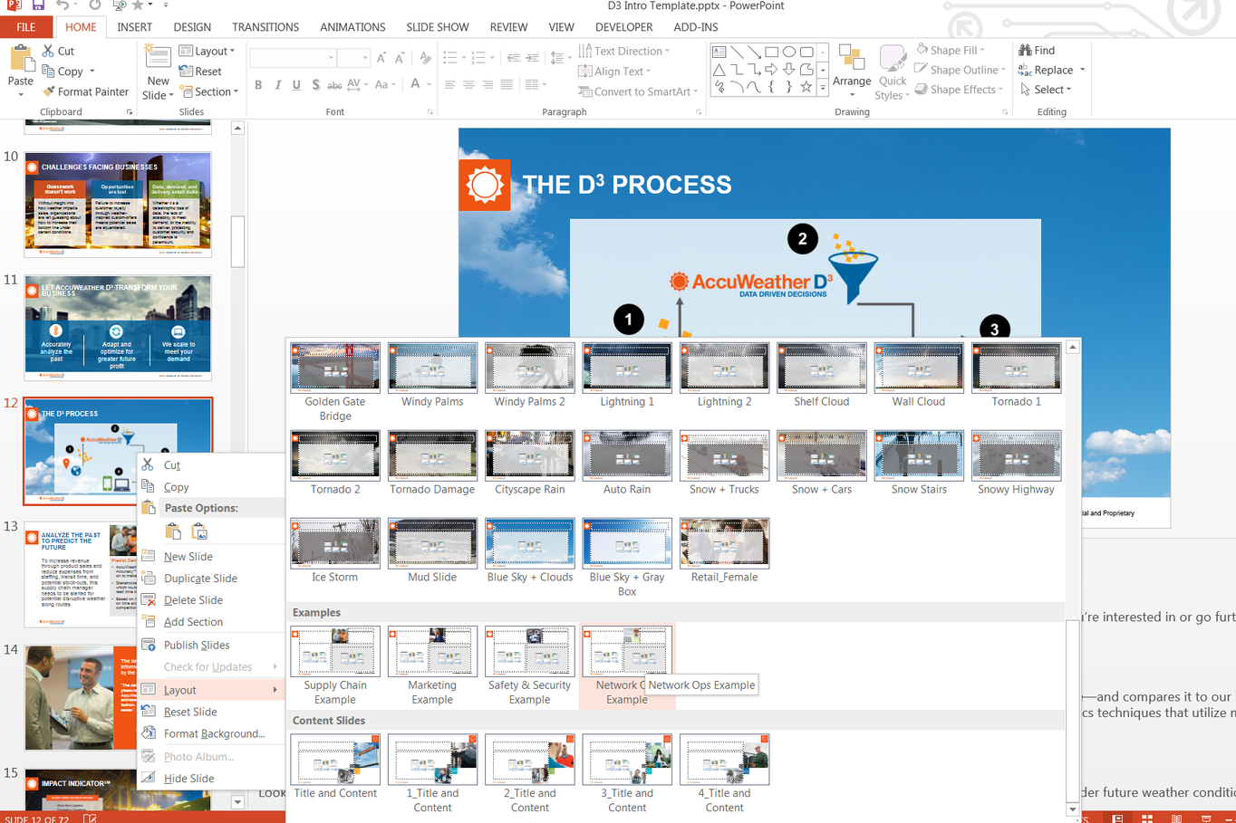Switch to the SLIDE SHOW tab

[x=438, y=27]
